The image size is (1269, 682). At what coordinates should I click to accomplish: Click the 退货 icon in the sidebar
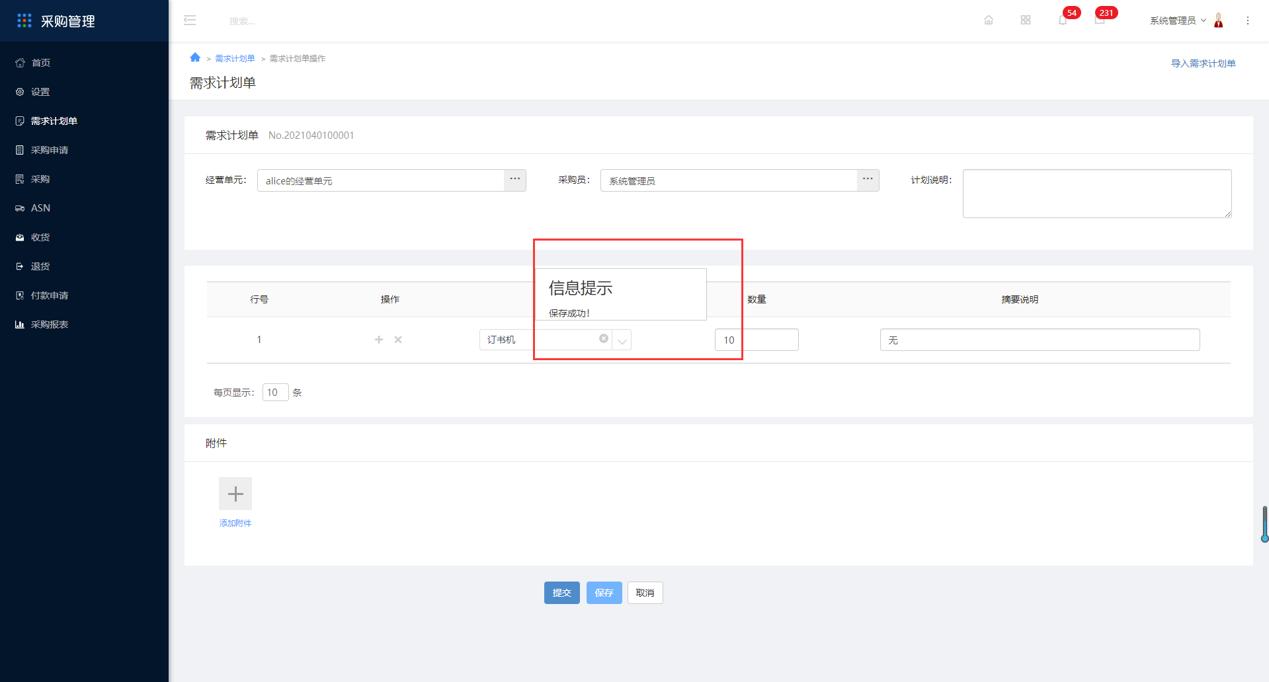(20, 266)
